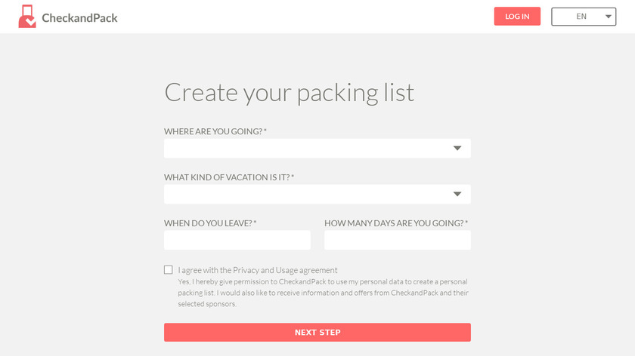635x356 pixels.
Task: Click the When do you leave label
Action: [210, 223]
